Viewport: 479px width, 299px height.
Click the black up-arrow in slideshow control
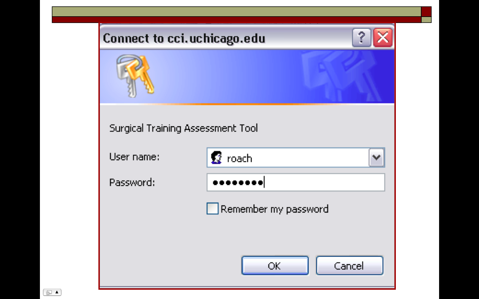coord(57,292)
